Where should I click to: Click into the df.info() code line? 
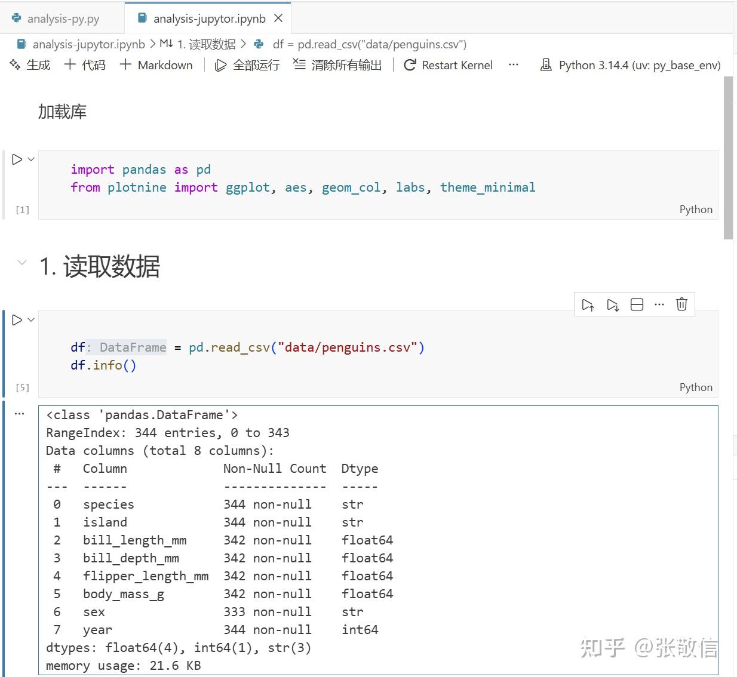(103, 365)
